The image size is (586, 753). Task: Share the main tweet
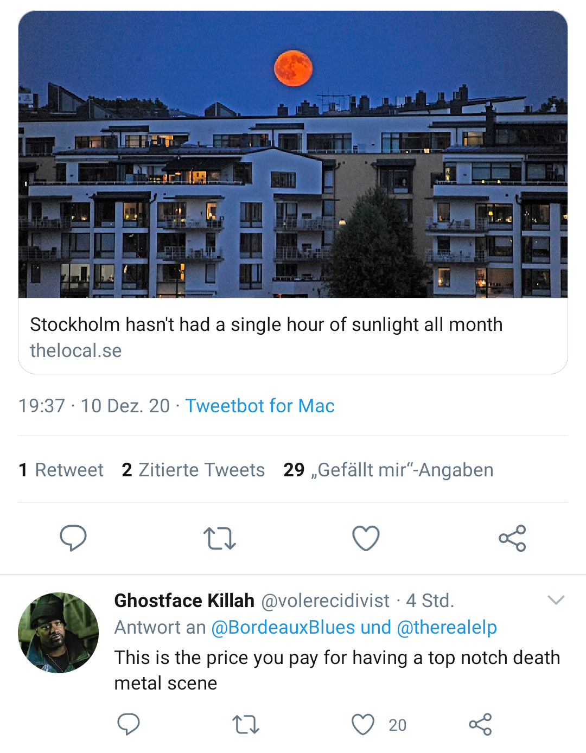(x=512, y=538)
